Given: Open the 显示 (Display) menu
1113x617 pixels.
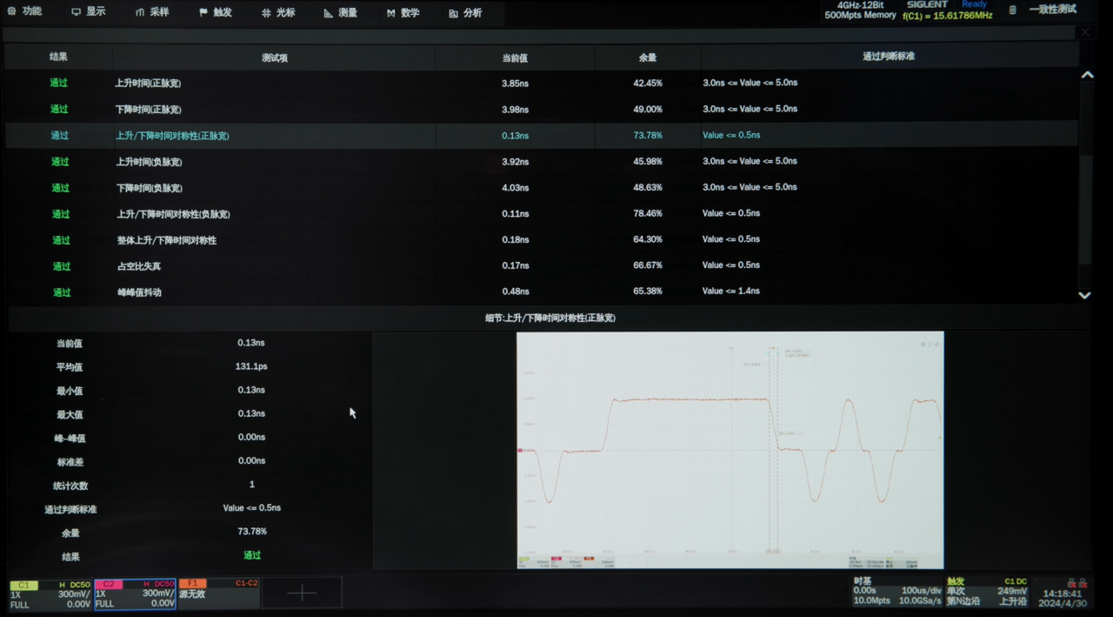Looking at the screenshot, I should tap(88, 12).
